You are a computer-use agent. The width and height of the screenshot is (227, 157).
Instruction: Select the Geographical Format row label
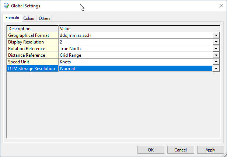coord(32,35)
